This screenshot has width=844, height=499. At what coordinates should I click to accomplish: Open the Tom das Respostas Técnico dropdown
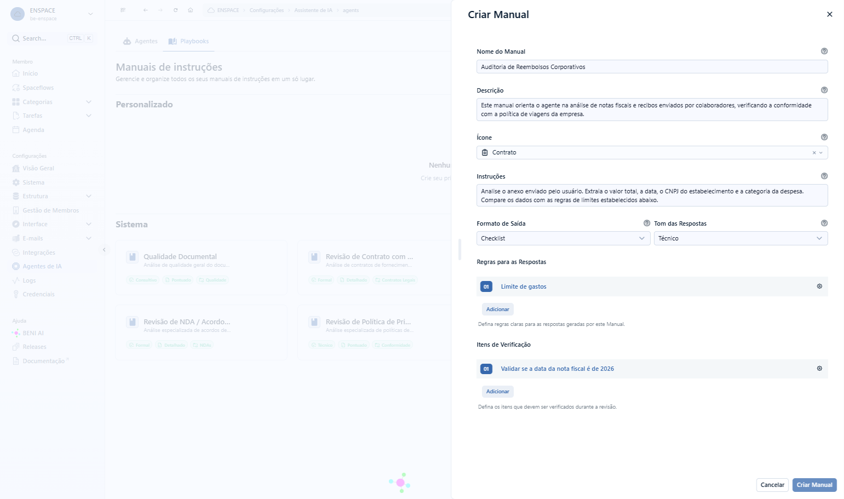(740, 238)
